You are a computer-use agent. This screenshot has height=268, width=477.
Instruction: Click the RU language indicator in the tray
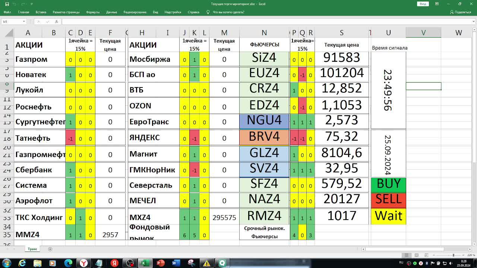[x=401, y=263]
